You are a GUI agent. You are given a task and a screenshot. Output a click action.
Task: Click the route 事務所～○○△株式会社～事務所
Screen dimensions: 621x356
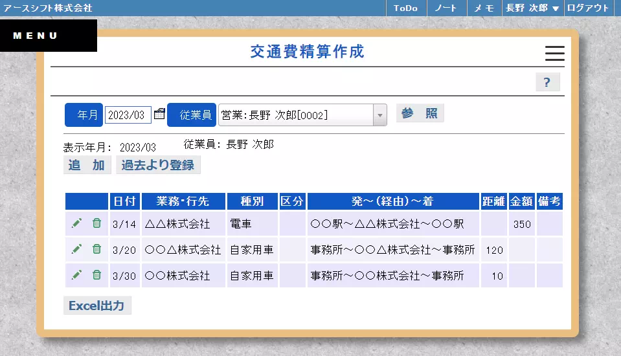(x=393, y=250)
